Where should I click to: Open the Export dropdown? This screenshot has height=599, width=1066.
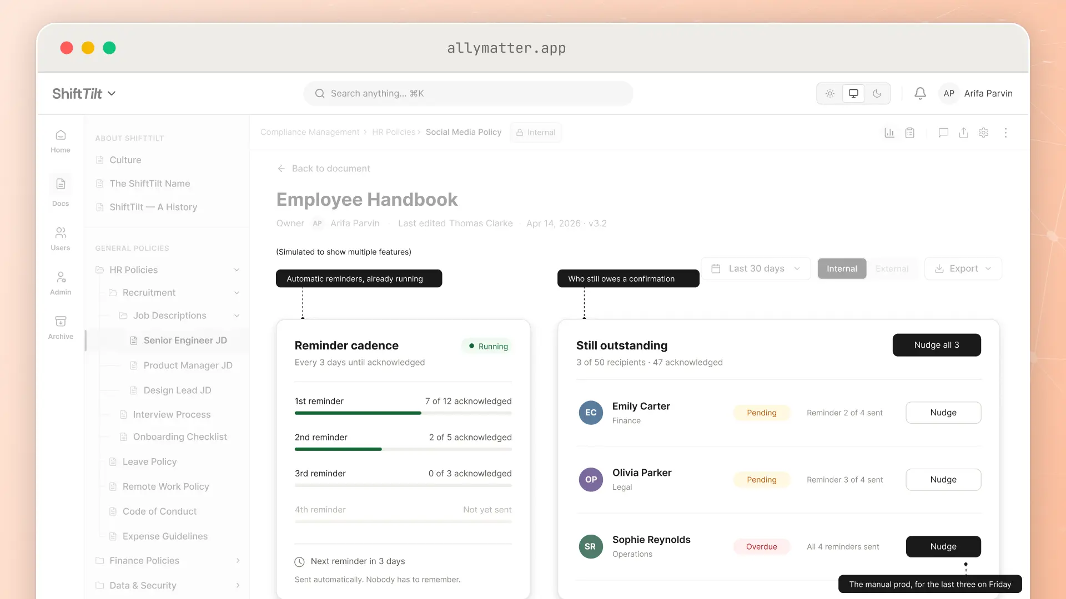tap(963, 268)
